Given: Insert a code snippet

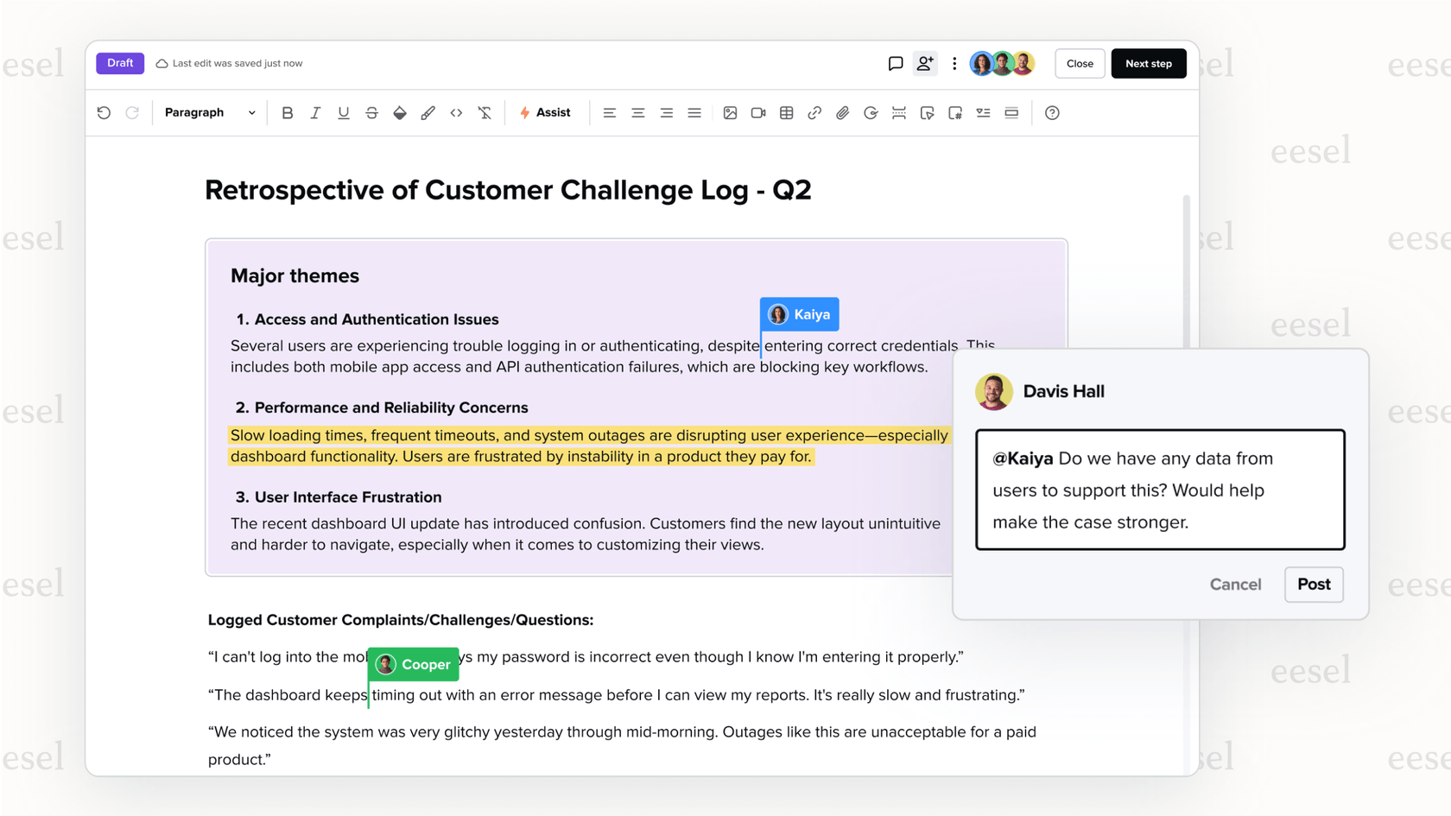Looking at the screenshot, I should pos(456,112).
